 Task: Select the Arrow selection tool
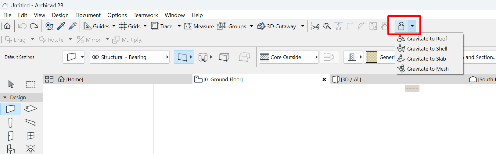tap(11, 84)
